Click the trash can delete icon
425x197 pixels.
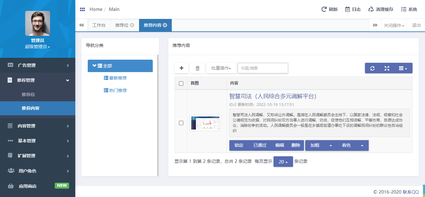pos(198,68)
